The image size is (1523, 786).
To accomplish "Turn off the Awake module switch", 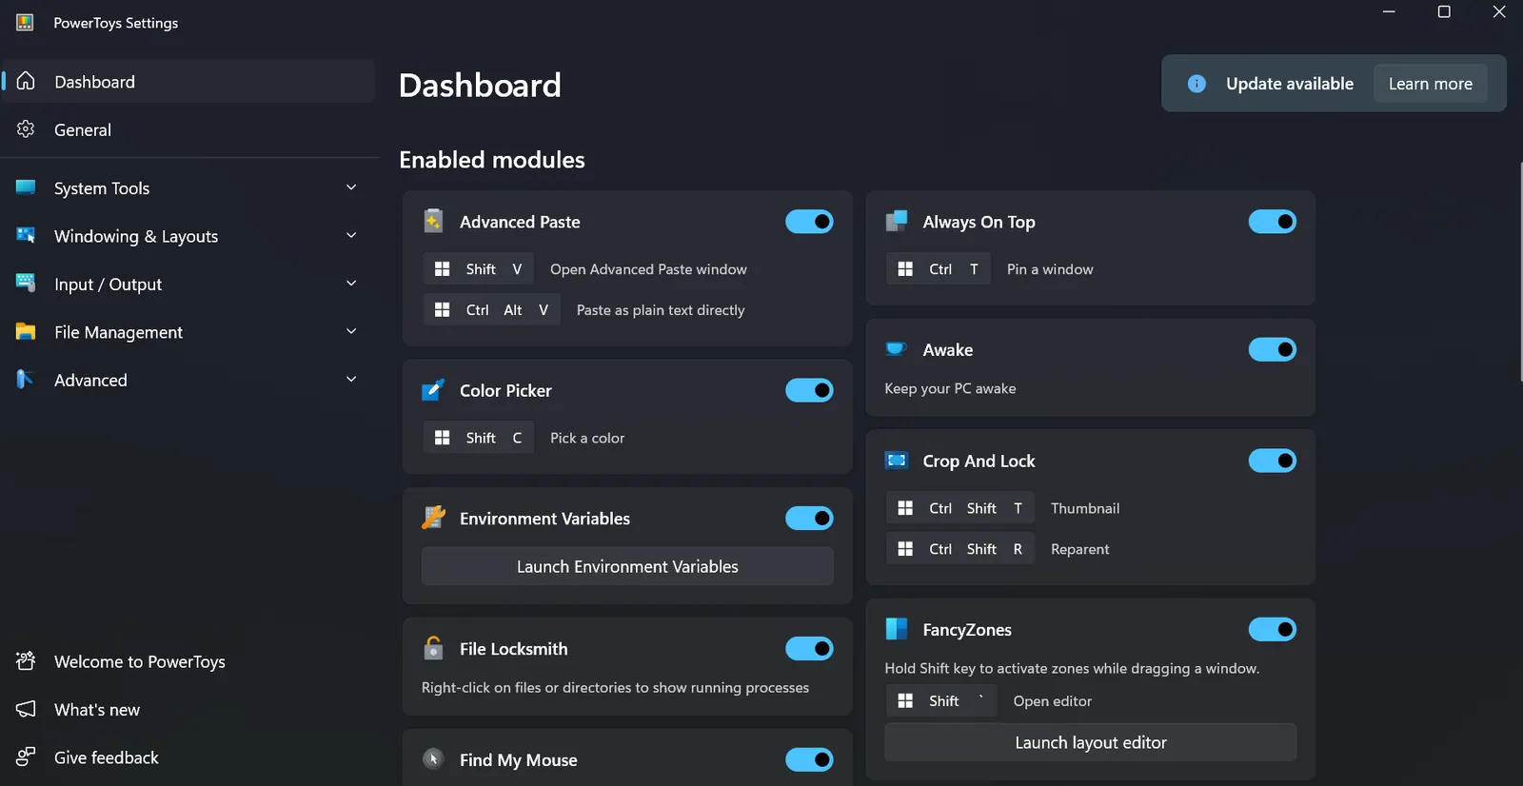I will pyautogui.click(x=1272, y=349).
